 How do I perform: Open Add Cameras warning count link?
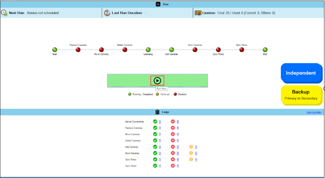[196, 147]
